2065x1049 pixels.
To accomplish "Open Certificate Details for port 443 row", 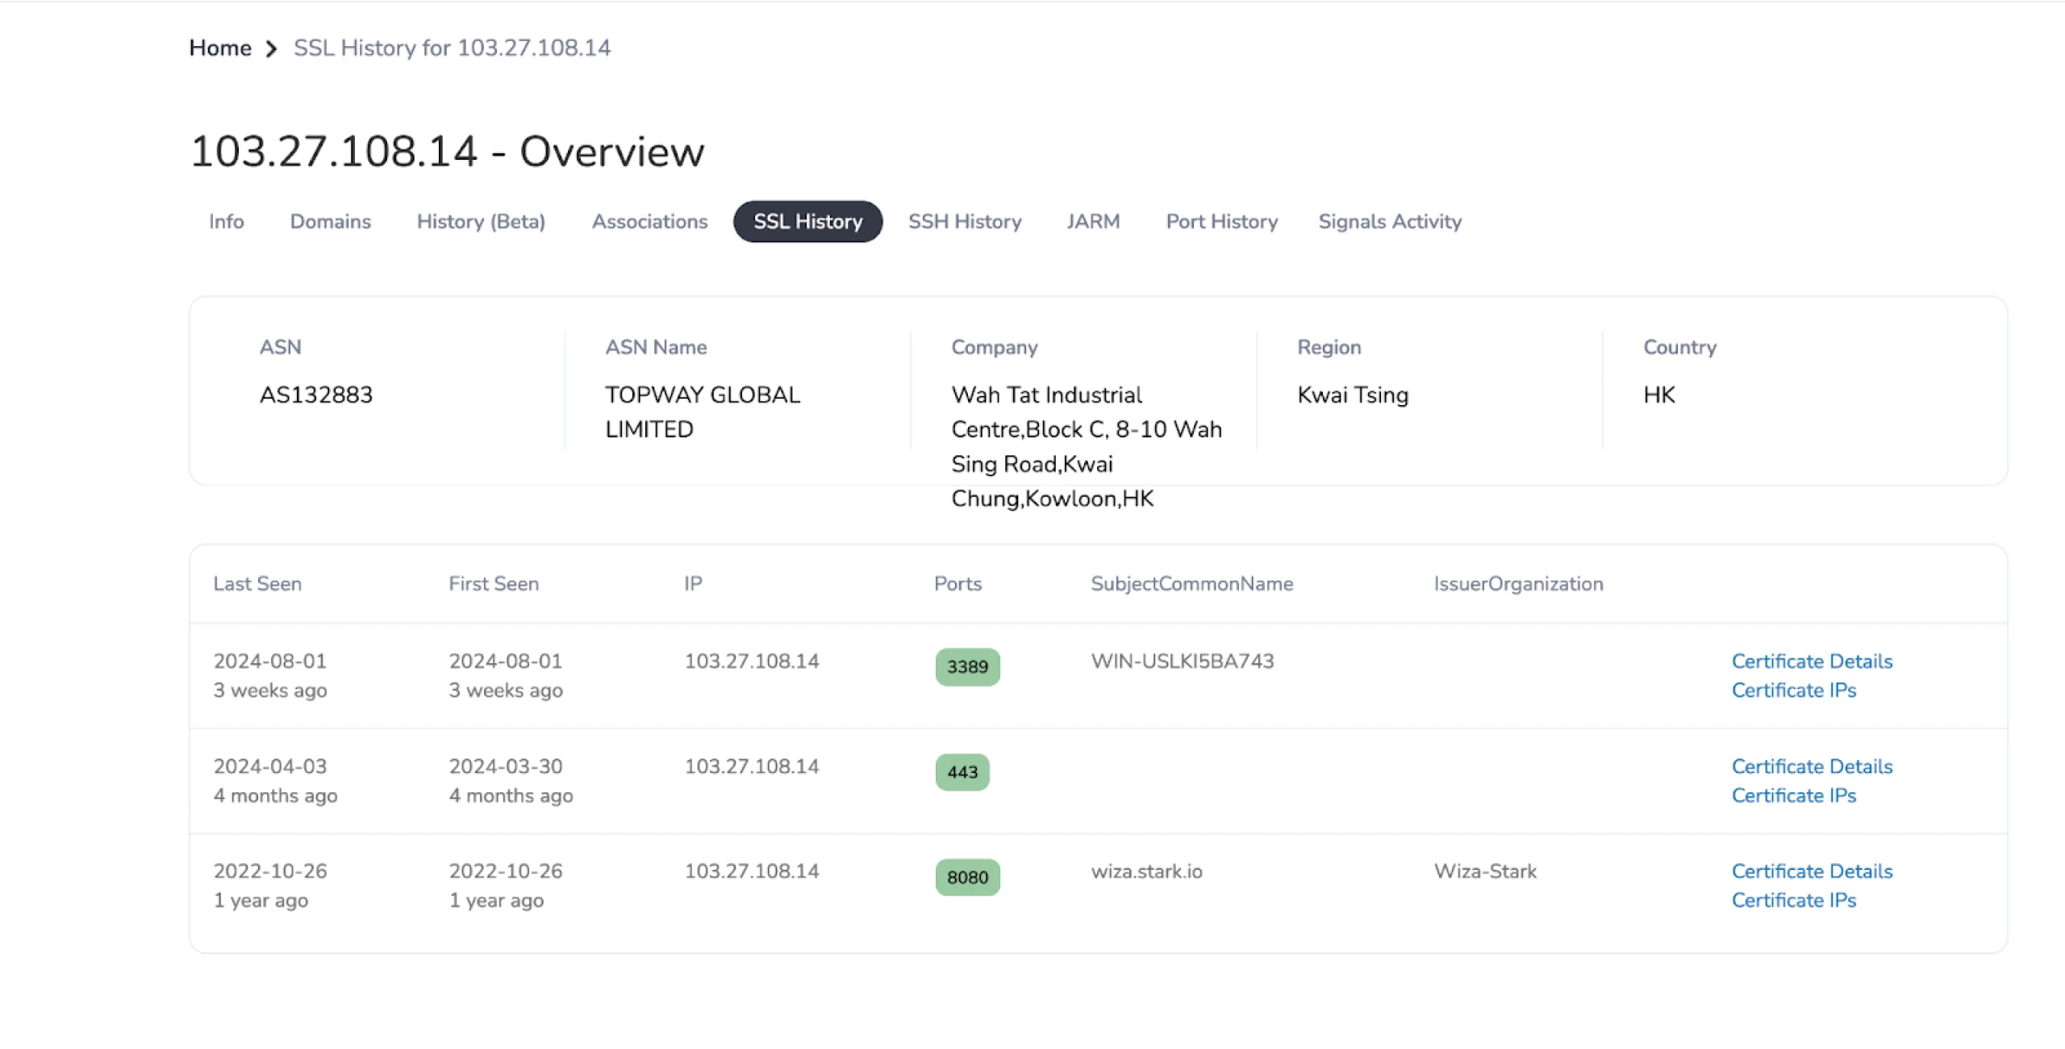I will pos(1812,767).
